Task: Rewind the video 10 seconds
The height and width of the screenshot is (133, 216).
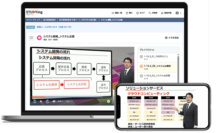Action: (x=34, y=101)
